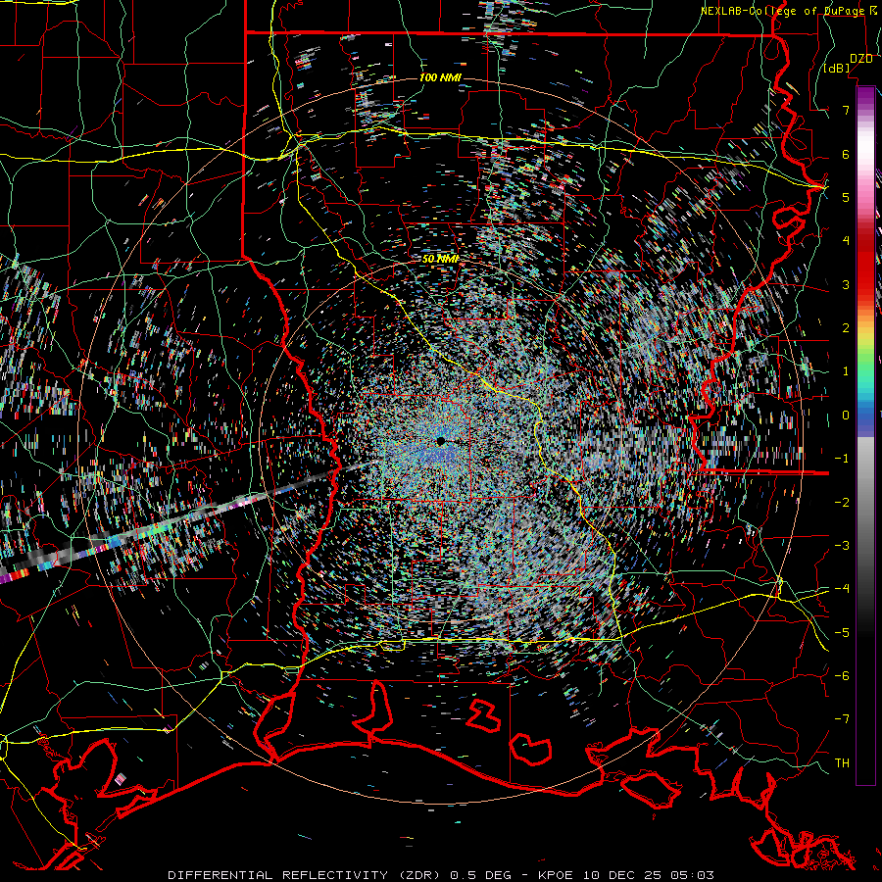The image size is (882, 882).
Task: Click the -2 dB tick label on the color scale
Action: 842,503
